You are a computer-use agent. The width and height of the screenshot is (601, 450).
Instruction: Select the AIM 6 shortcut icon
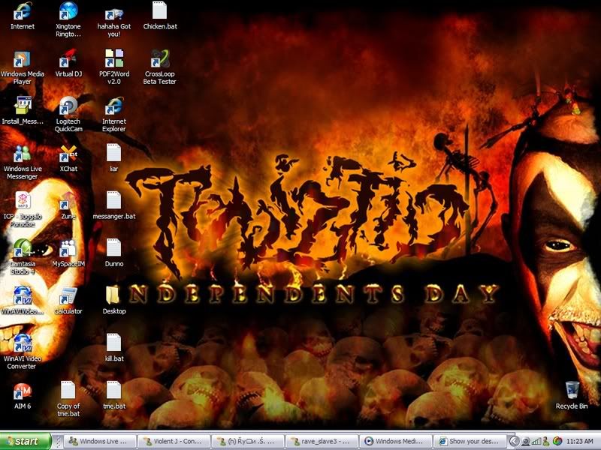tap(23, 391)
